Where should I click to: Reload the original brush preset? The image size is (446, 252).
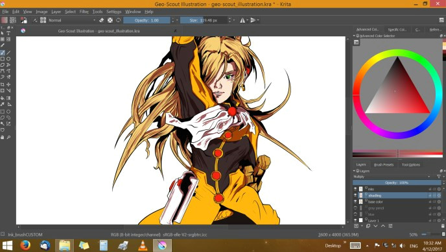pos(119,20)
